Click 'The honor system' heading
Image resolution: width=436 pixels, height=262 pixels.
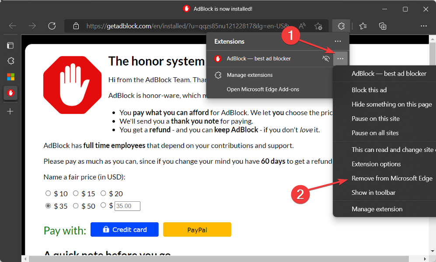156,61
